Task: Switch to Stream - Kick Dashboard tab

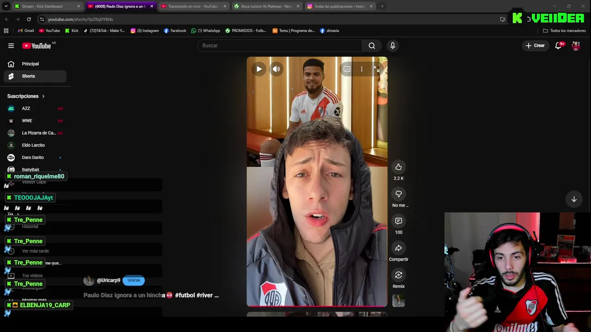Action: [46, 6]
